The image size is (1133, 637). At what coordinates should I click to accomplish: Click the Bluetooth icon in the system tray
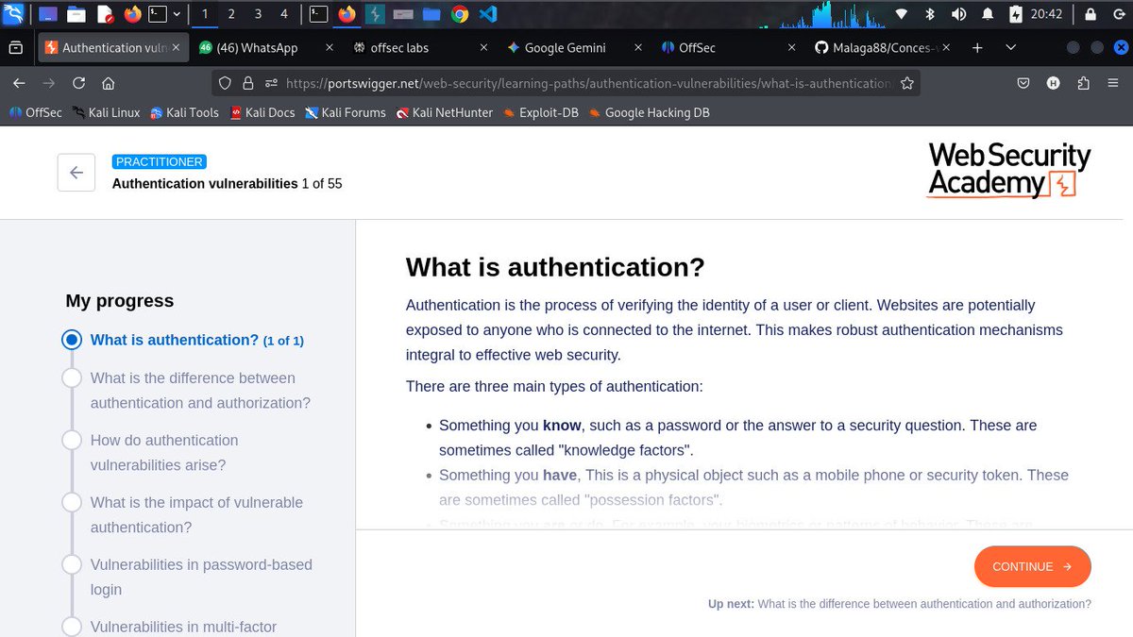(x=928, y=13)
